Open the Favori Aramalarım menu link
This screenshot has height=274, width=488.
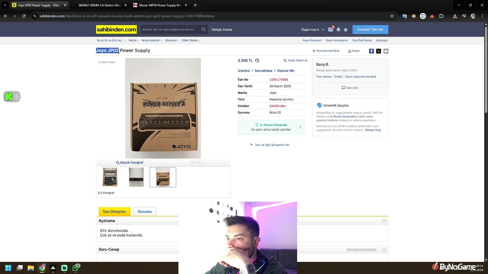[x=337, y=40]
